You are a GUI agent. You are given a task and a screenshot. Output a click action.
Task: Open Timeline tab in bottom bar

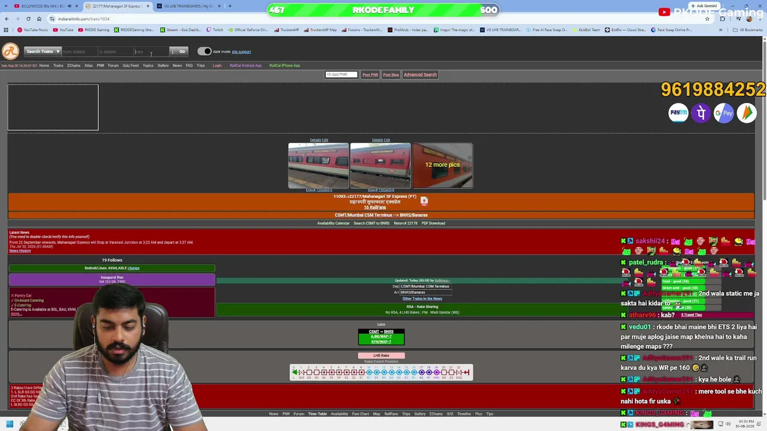coord(464,414)
